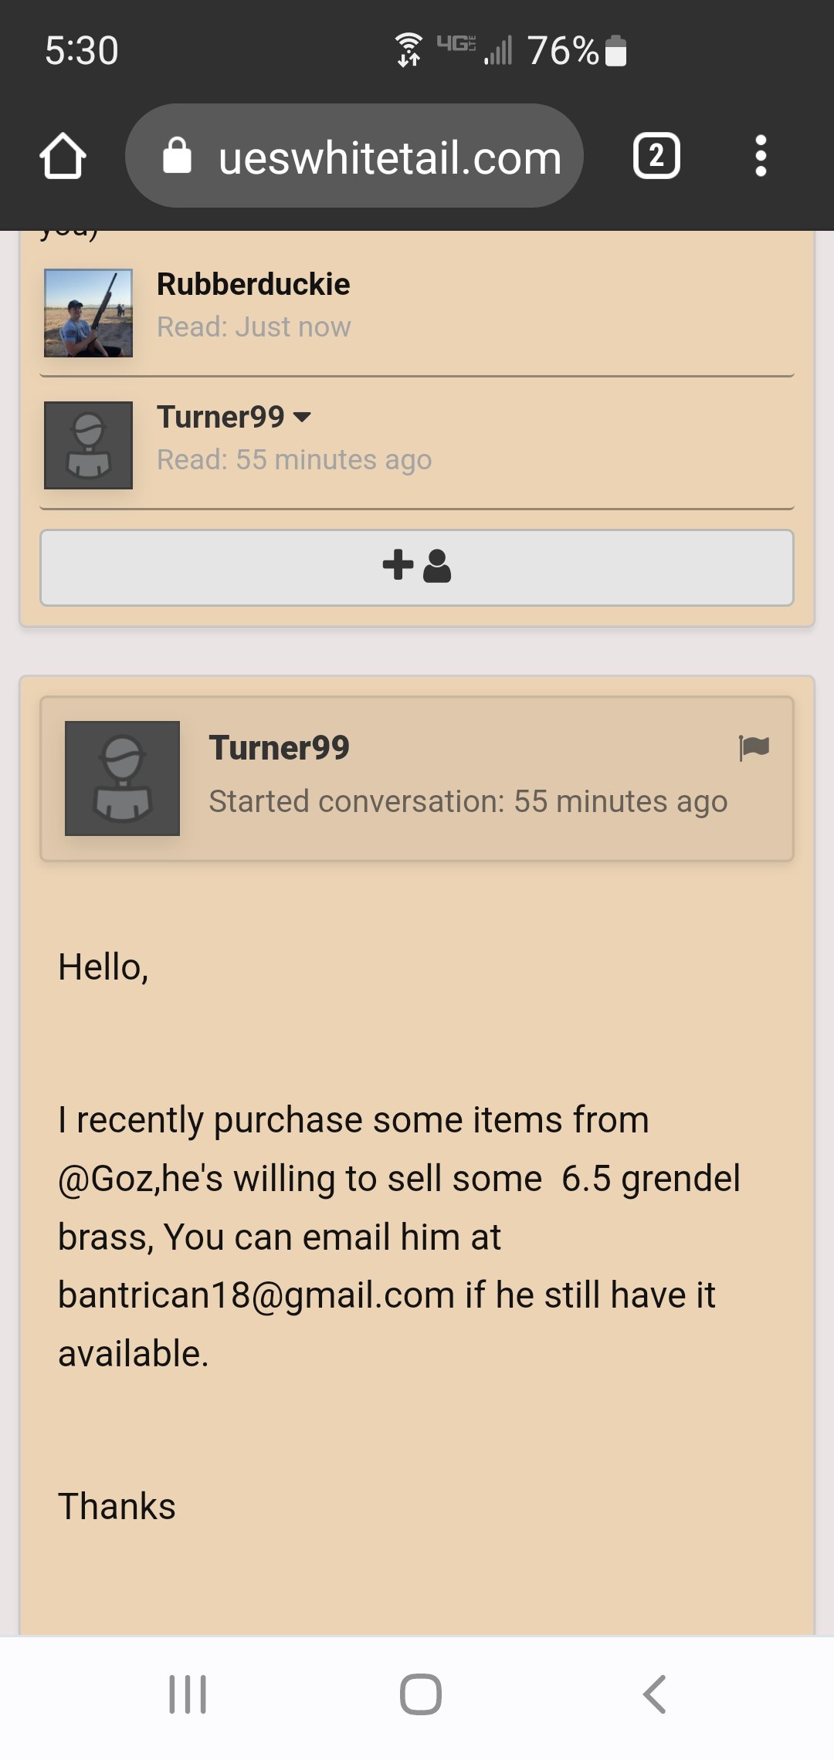Open Android recent apps button
The image size is (834, 1760).
tap(188, 1694)
